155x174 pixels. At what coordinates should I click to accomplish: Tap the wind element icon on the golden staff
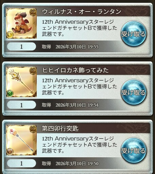point(10,93)
